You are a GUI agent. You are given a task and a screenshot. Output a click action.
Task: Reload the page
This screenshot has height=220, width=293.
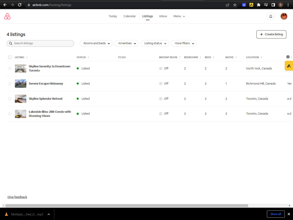pyautogui.click(x=20, y=5)
